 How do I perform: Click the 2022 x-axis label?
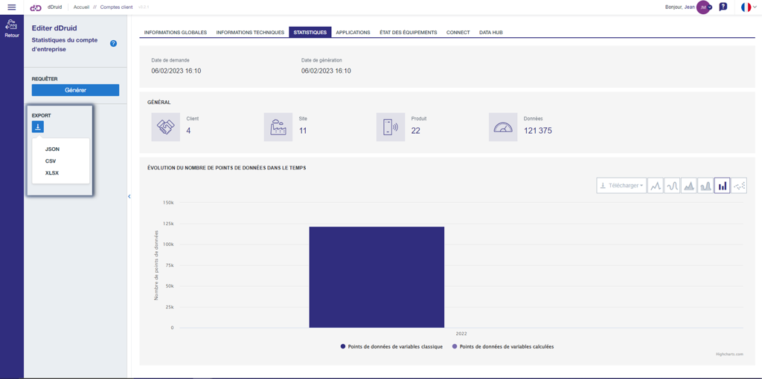coord(461,334)
